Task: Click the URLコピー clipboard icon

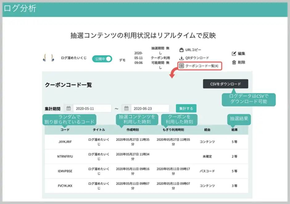Action: tap(181, 50)
